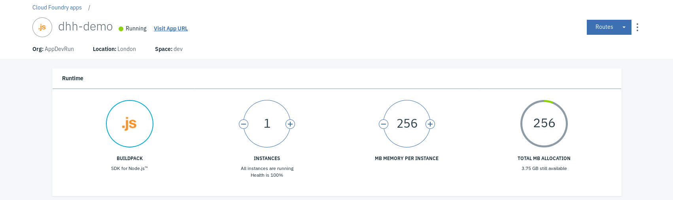Click the total MB allocation gauge
This screenshot has width=673, height=200.
tap(544, 124)
